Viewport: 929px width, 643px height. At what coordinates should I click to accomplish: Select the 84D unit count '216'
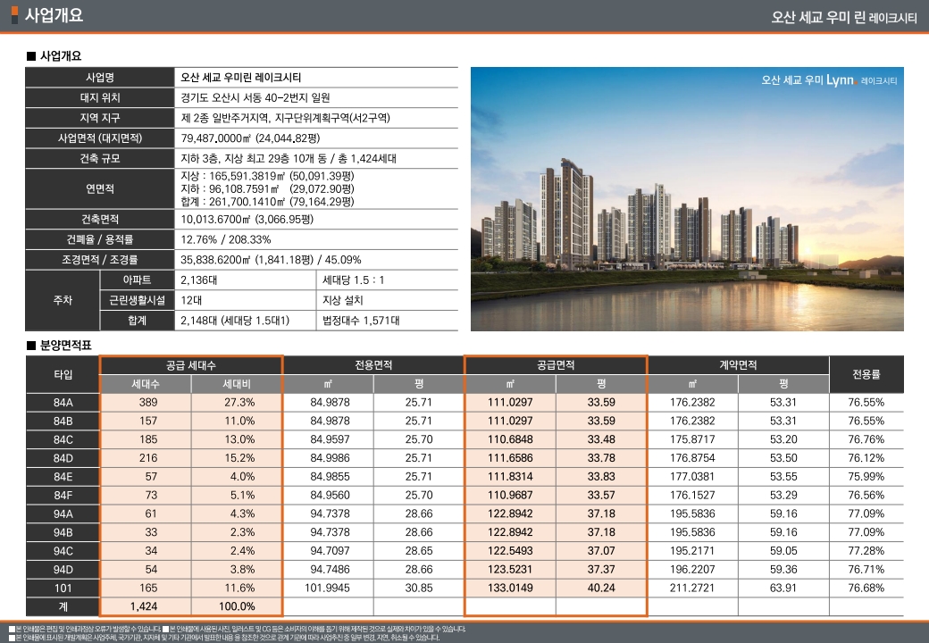148,458
